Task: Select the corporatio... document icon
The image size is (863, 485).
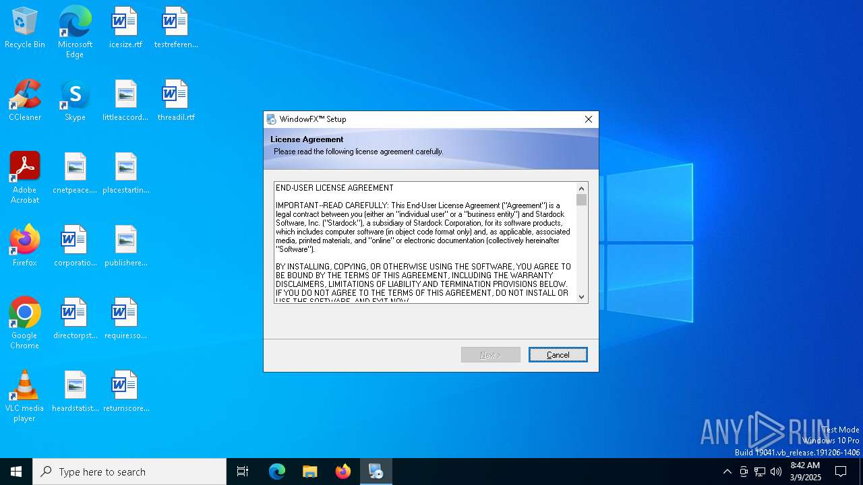Action: [x=75, y=247]
